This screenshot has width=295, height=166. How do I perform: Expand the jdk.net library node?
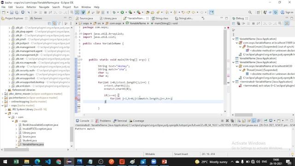(x=9, y=59)
